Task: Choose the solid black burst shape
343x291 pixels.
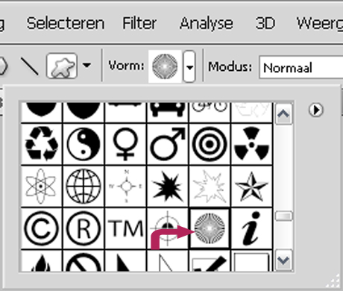Action: (x=168, y=186)
